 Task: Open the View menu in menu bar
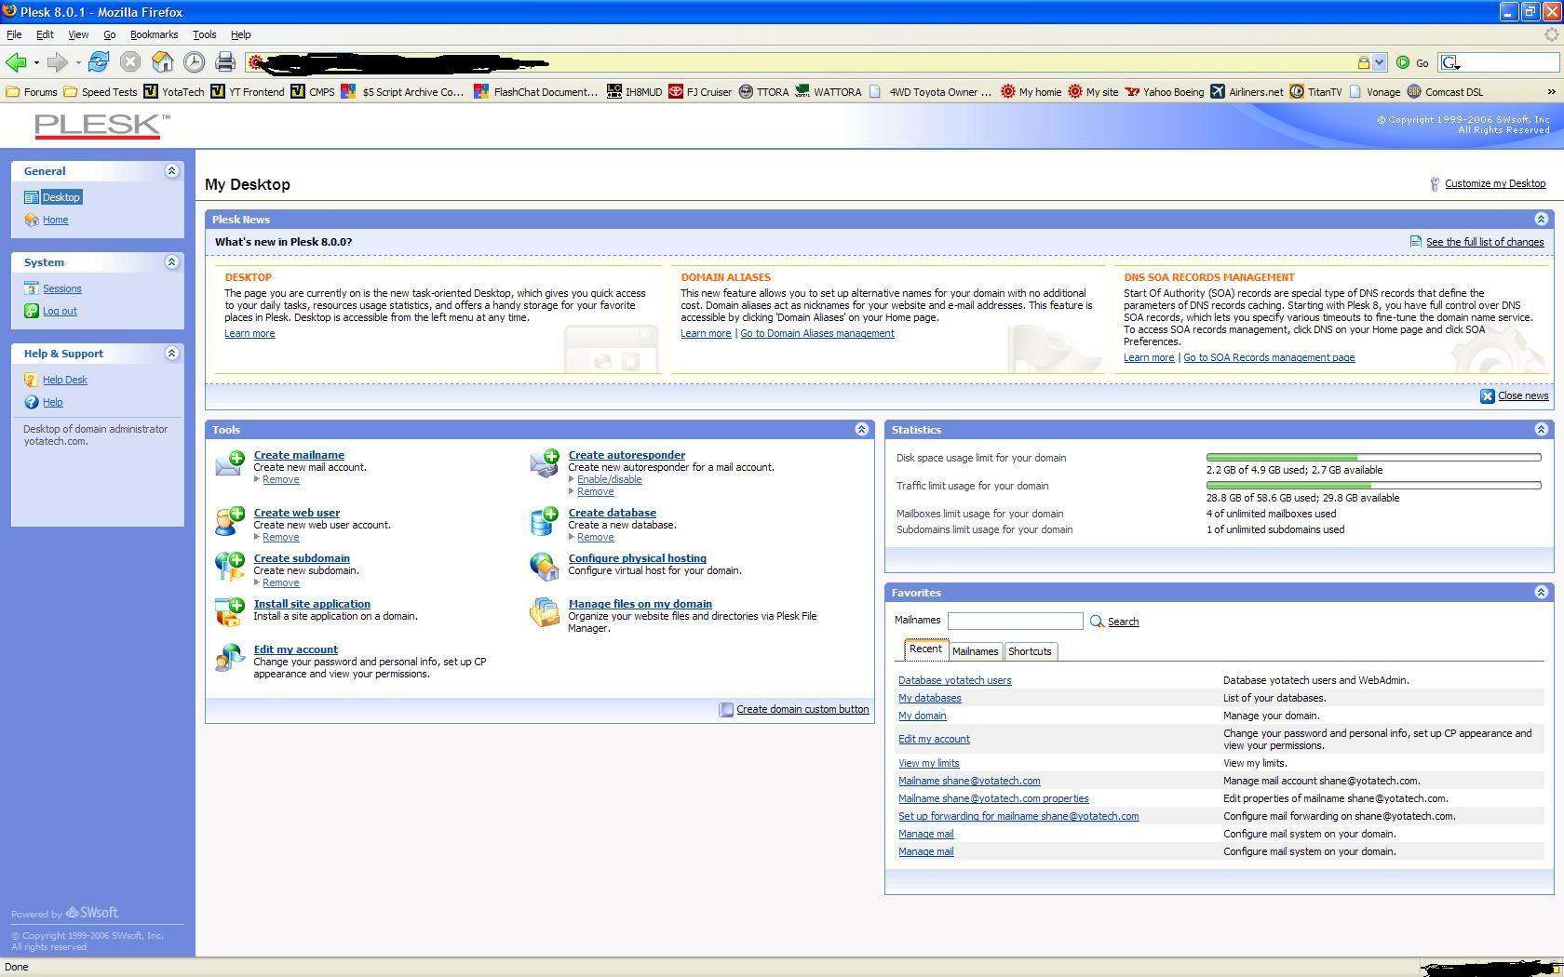[78, 34]
